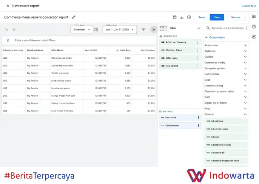Click the redo arrow icon
Image resolution: width=259 pixels, height=184 pixels.
(x=14, y=30)
